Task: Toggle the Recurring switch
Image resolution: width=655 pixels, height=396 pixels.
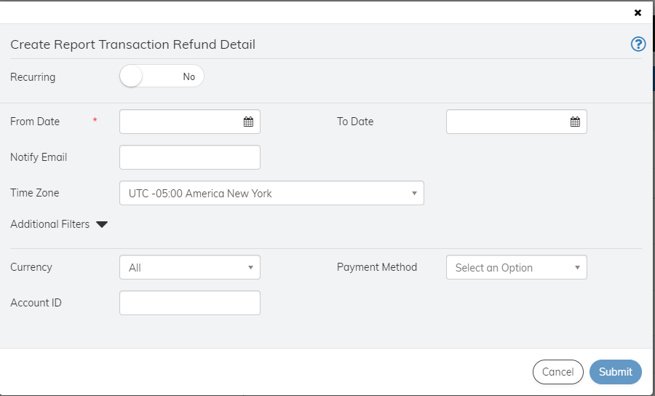Action: pyautogui.click(x=162, y=76)
